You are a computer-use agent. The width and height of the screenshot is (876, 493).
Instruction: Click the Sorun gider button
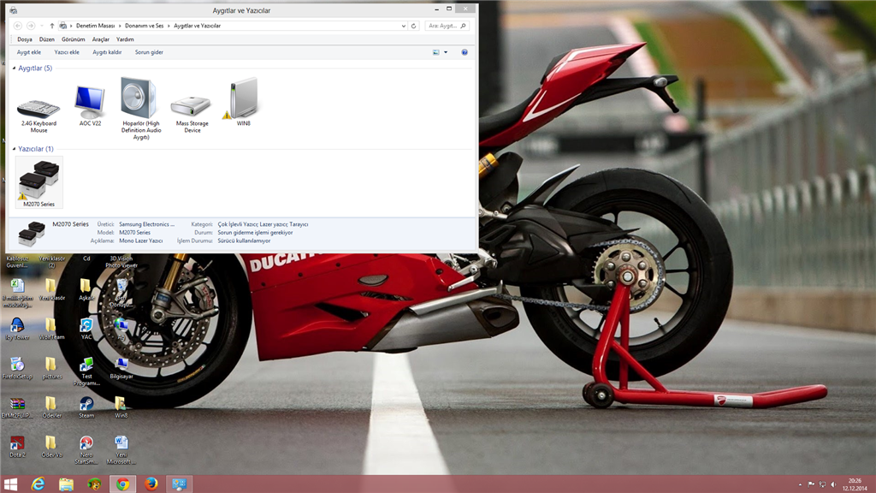(149, 52)
